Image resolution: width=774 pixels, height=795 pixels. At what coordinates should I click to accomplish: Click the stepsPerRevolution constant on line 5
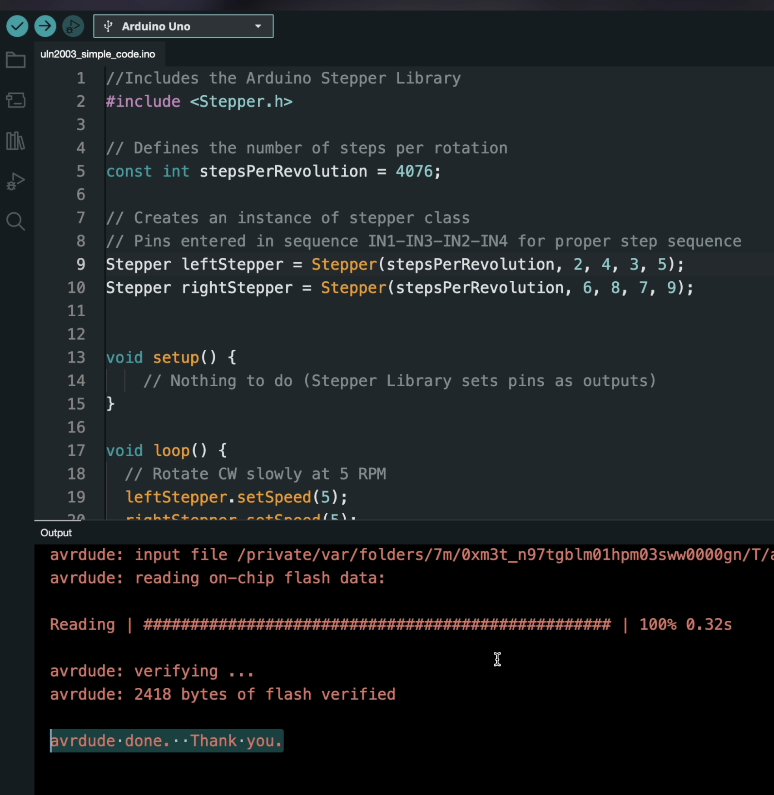click(283, 171)
